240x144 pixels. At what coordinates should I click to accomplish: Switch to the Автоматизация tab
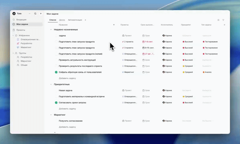[75, 20]
